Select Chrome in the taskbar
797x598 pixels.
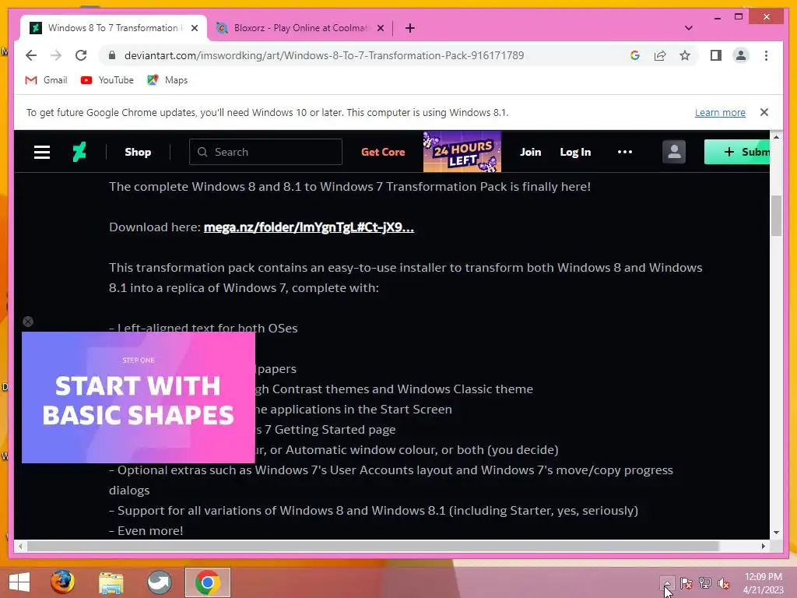click(207, 582)
